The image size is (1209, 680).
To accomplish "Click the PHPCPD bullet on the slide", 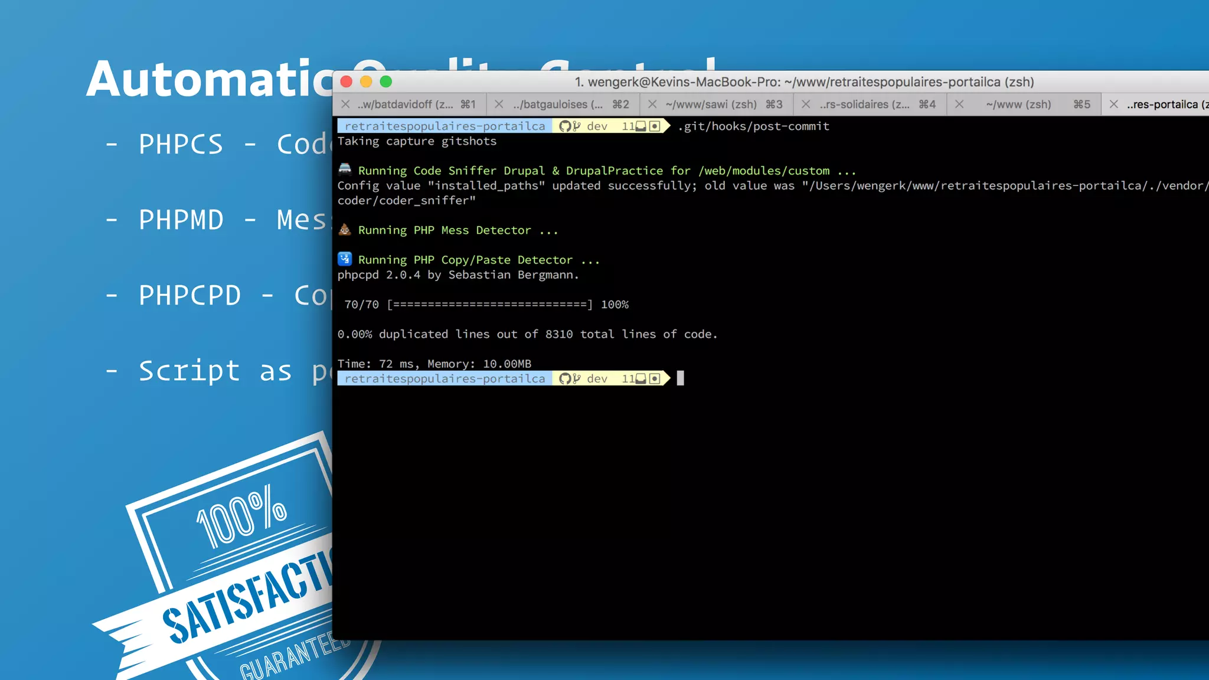I will (218, 295).
